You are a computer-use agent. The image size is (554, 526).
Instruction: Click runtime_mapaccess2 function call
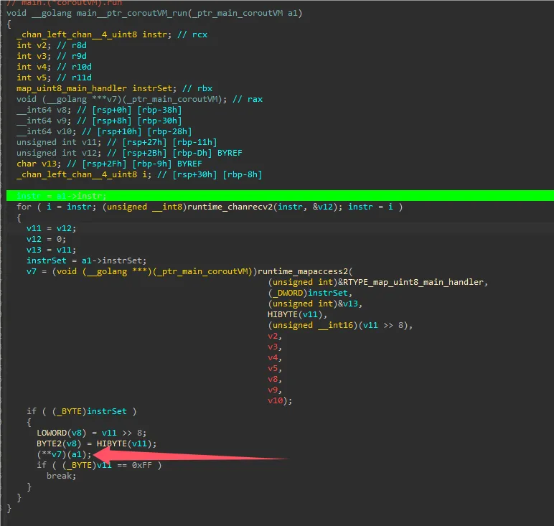point(303,271)
